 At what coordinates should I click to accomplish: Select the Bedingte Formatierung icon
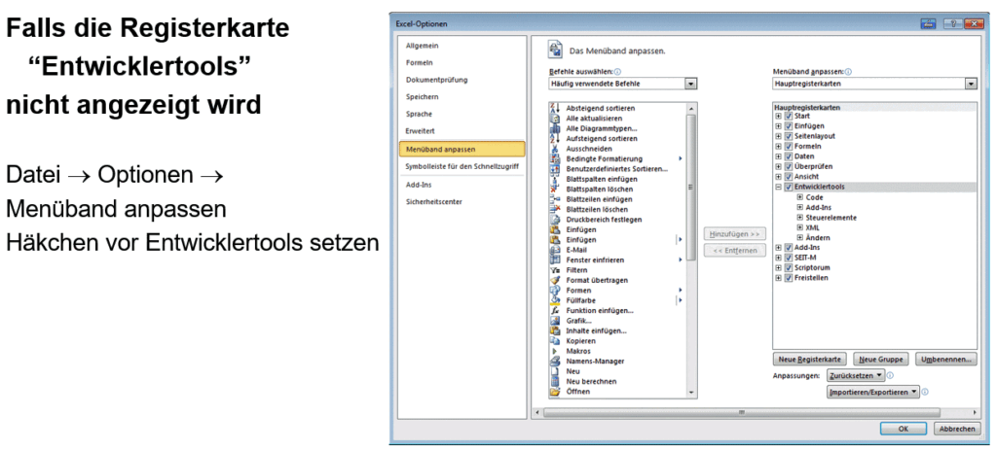pos(554,158)
